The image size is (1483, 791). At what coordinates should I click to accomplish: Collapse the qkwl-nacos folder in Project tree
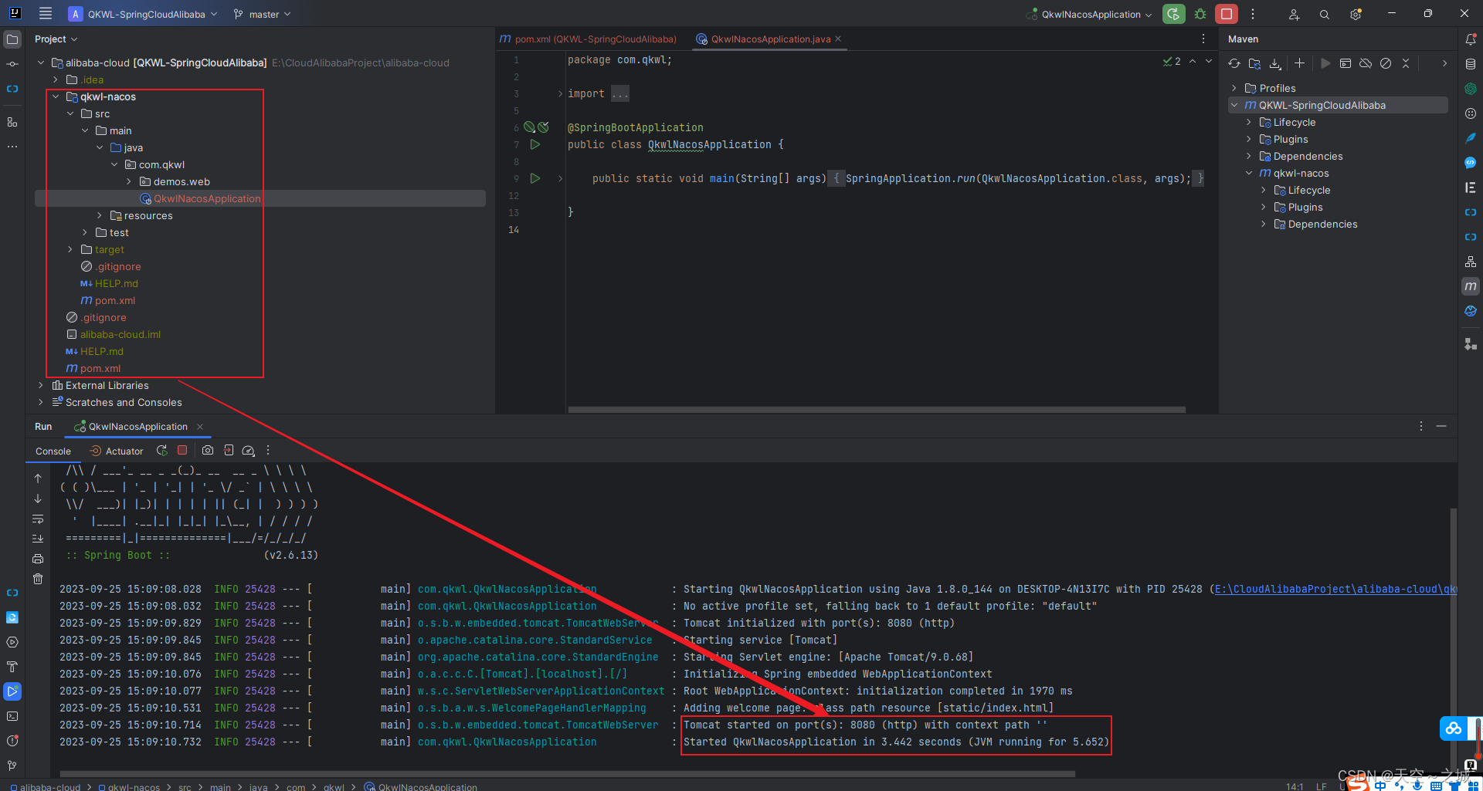[x=56, y=96]
